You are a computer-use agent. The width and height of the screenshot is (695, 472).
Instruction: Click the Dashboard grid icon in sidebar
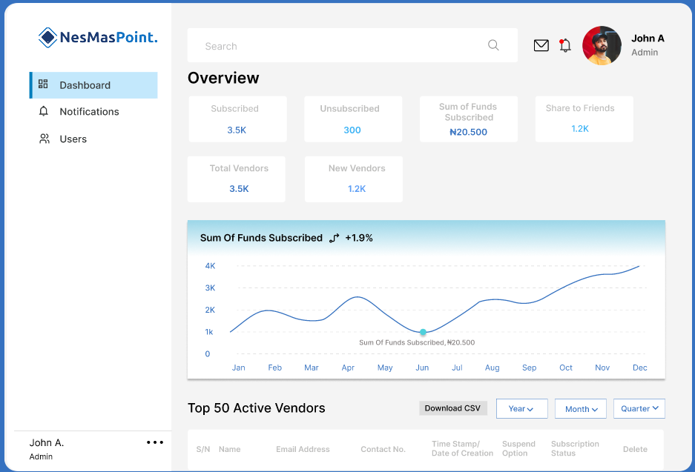pyautogui.click(x=43, y=84)
